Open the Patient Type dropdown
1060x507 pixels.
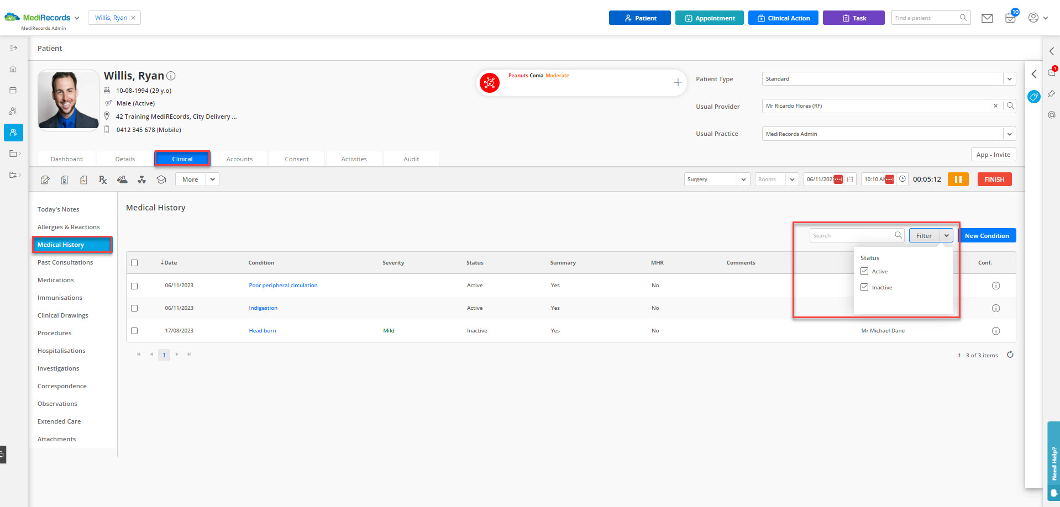1009,79
